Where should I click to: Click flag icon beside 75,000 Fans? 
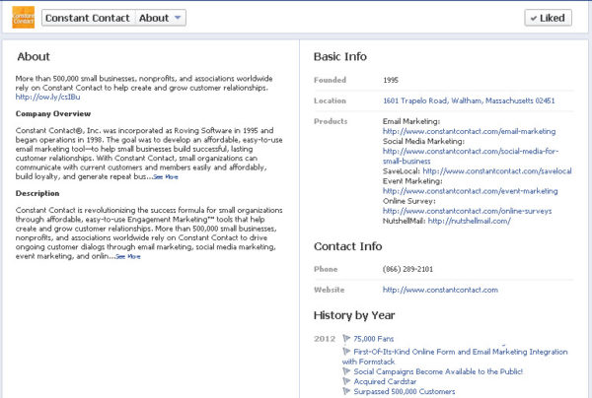point(346,338)
